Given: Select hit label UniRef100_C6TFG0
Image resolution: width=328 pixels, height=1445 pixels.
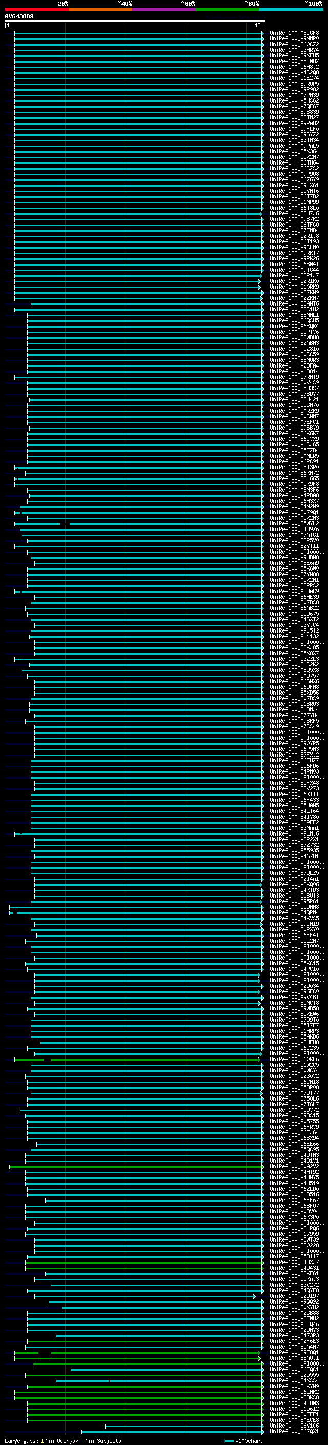Looking at the screenshot, I should [x=294, y=225].
